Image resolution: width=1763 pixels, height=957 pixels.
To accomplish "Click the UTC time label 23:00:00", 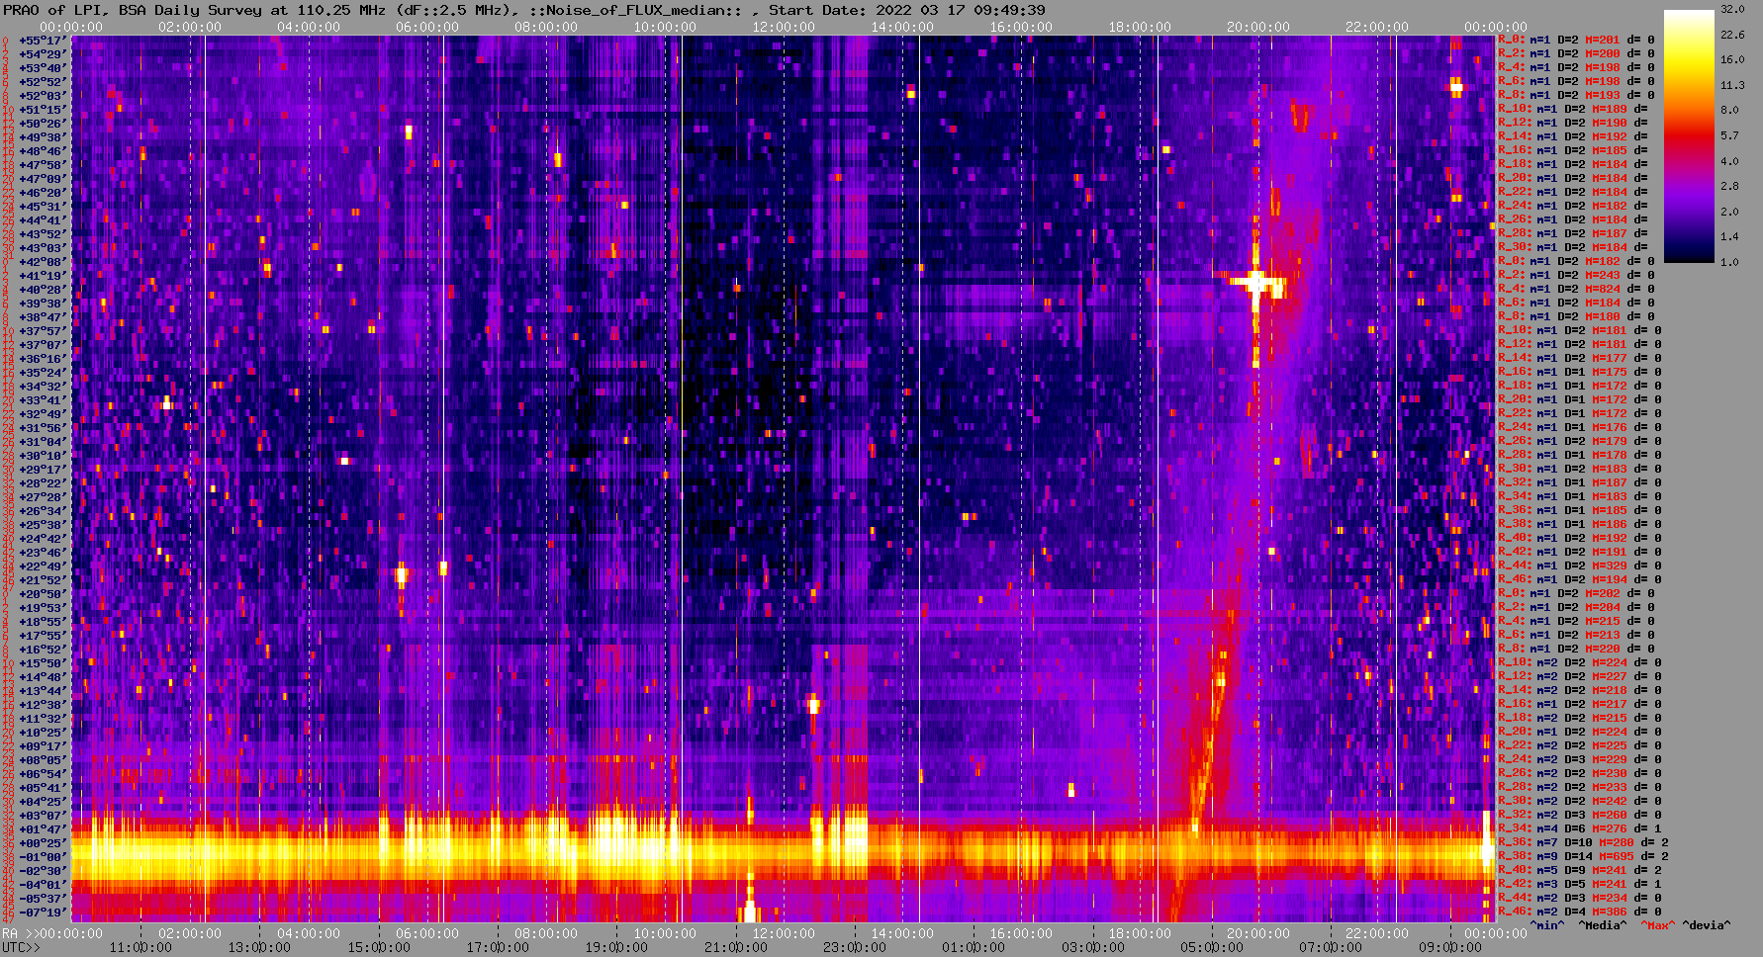I will coord(855,947).
